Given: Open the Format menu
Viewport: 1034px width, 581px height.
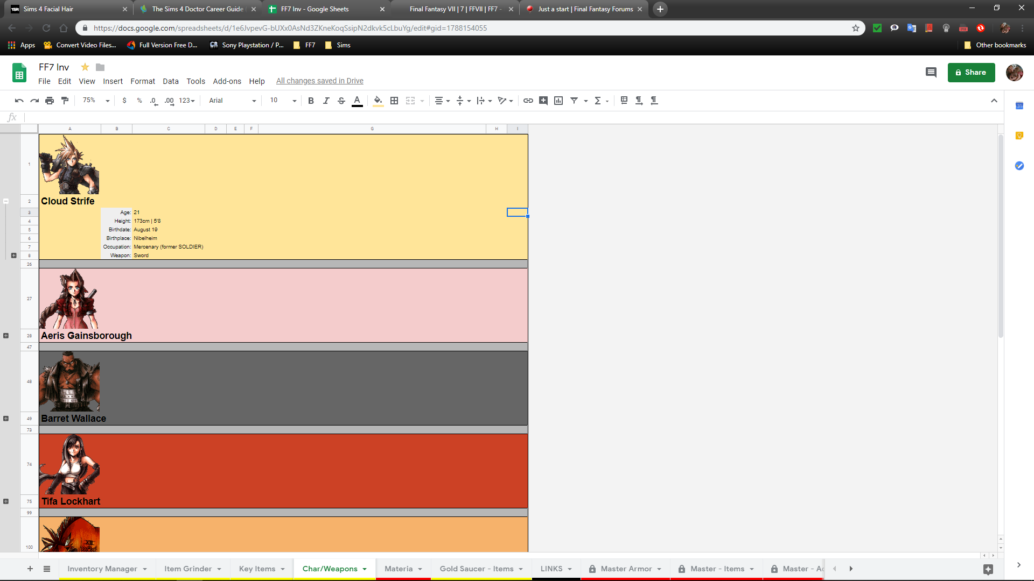Looking at the screenshot, I should (x=143, y=81).
